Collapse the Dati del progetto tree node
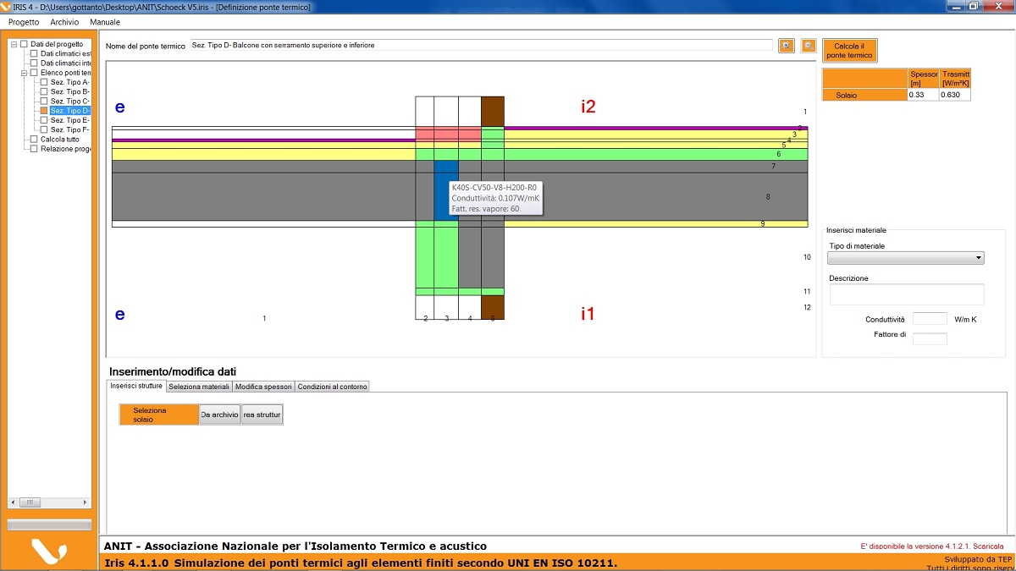The width and height of the screenshot is (1016, 571). 14,44
